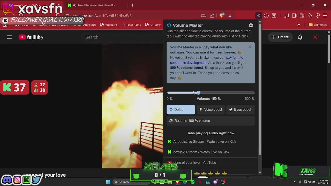
Task: Open the Brave Wallet icon
Action: [x=302, y=16]
